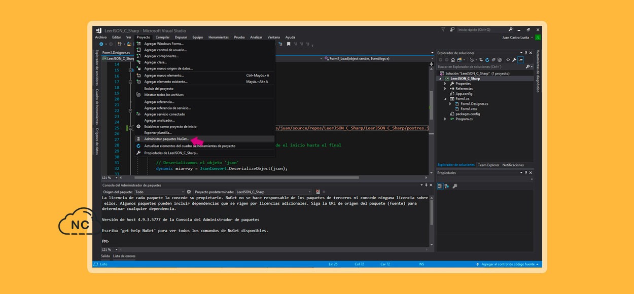Screen dimensions: 634x294
Task: Click the wrench properties icon in Solution Explorer
Action: click(514, 60)
